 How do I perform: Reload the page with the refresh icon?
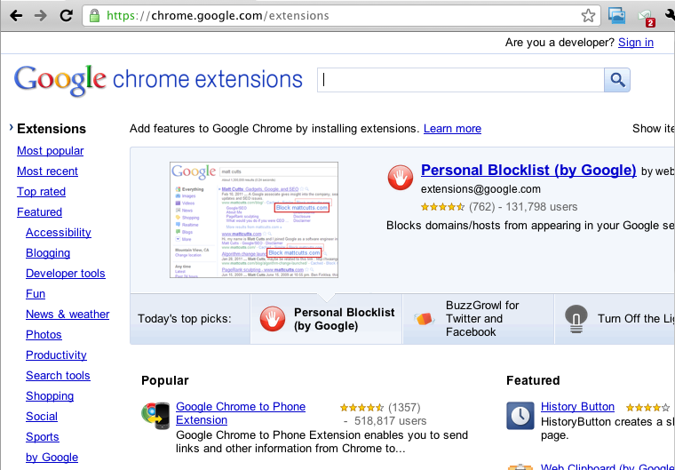click(x=67, y=15)
